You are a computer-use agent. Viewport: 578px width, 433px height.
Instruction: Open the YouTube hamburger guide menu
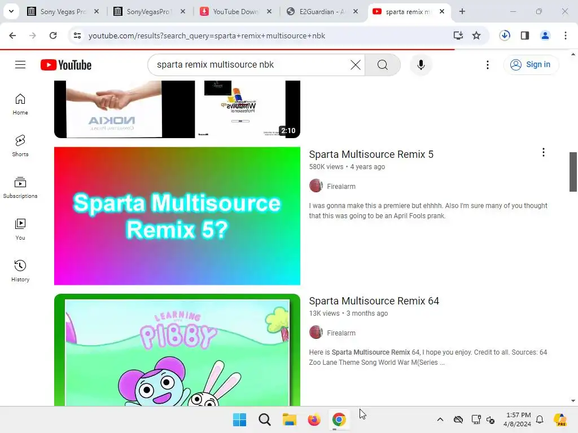point(20,65)
